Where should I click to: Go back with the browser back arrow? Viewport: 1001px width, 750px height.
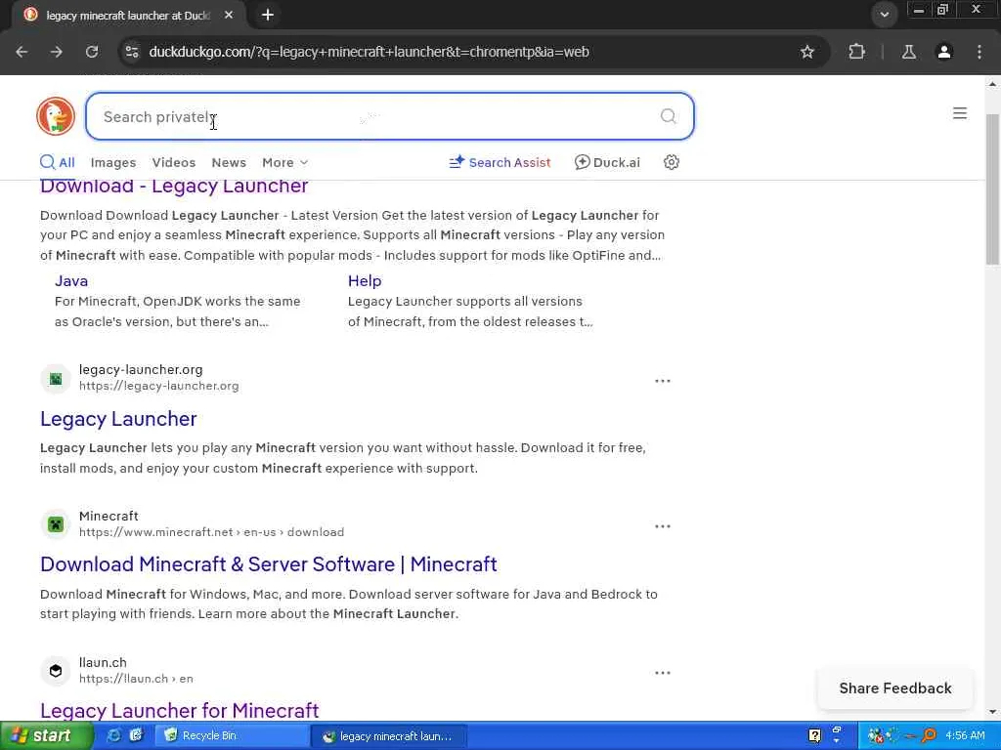click(x=22, y=52)
